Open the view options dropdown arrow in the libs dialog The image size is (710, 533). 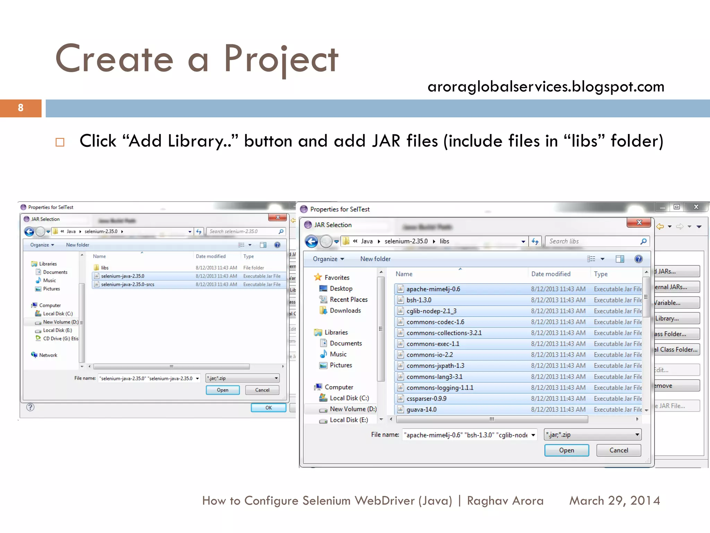603,259
